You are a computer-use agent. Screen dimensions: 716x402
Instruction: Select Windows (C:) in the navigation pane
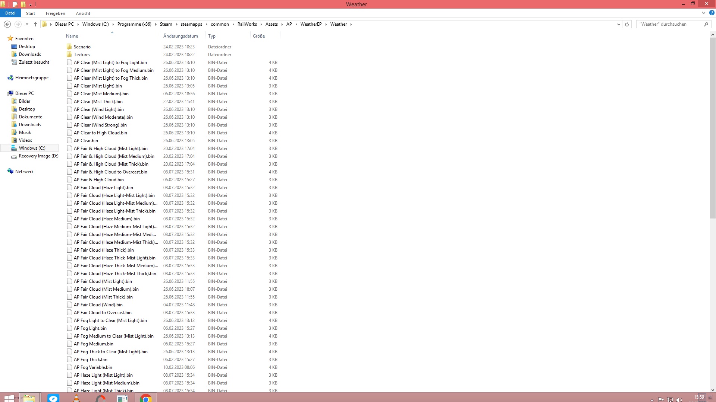(x=32, y=148)
